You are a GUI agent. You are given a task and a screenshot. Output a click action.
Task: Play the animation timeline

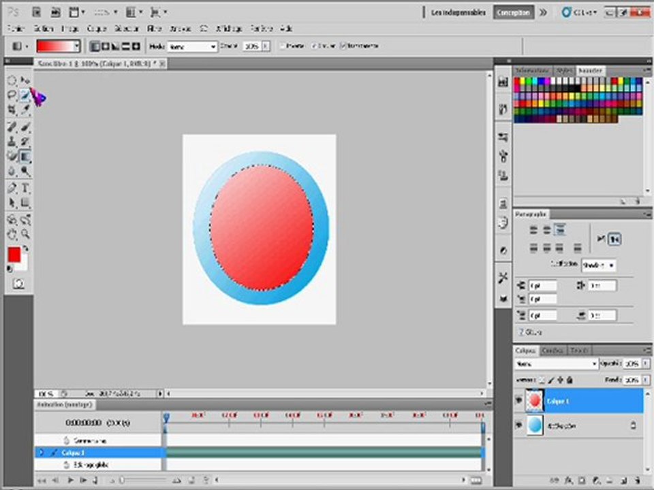(x=70, y=480)
